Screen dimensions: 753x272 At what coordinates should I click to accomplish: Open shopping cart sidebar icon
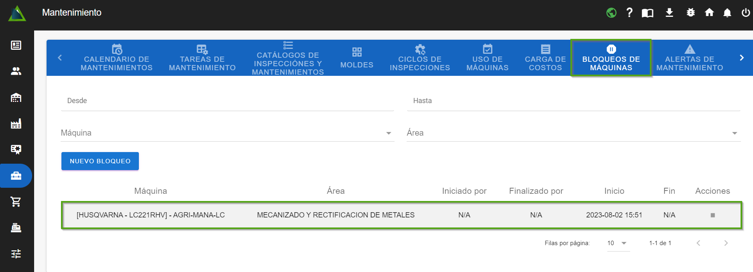click(16, 202)
